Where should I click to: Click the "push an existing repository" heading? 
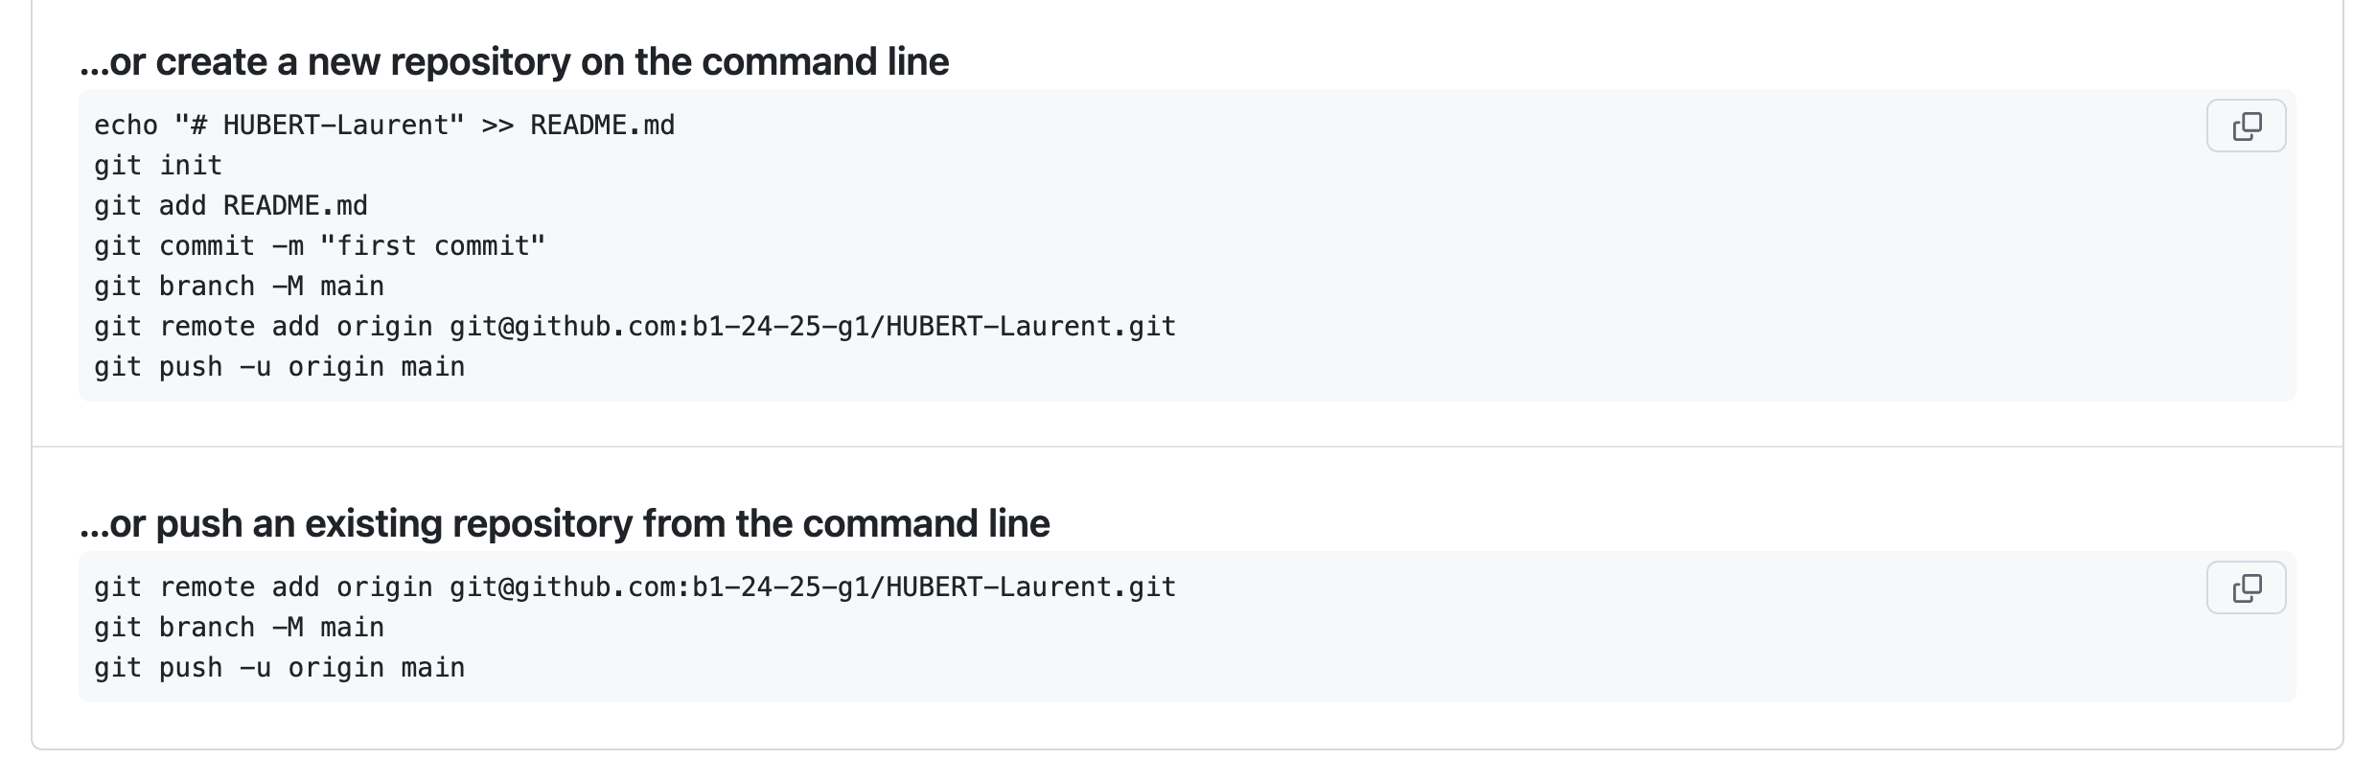(565, 524)
